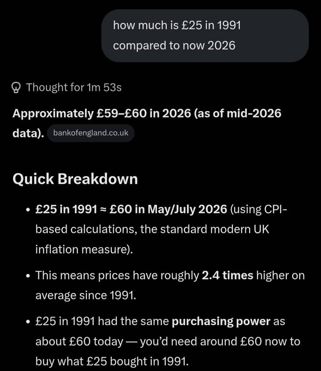Click the "inflation measure)." text line
This screenshot has height=371, width=321.
click(84, 249)
